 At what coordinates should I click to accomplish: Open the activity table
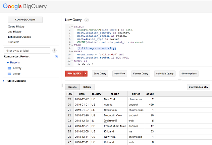pos(17,68)
